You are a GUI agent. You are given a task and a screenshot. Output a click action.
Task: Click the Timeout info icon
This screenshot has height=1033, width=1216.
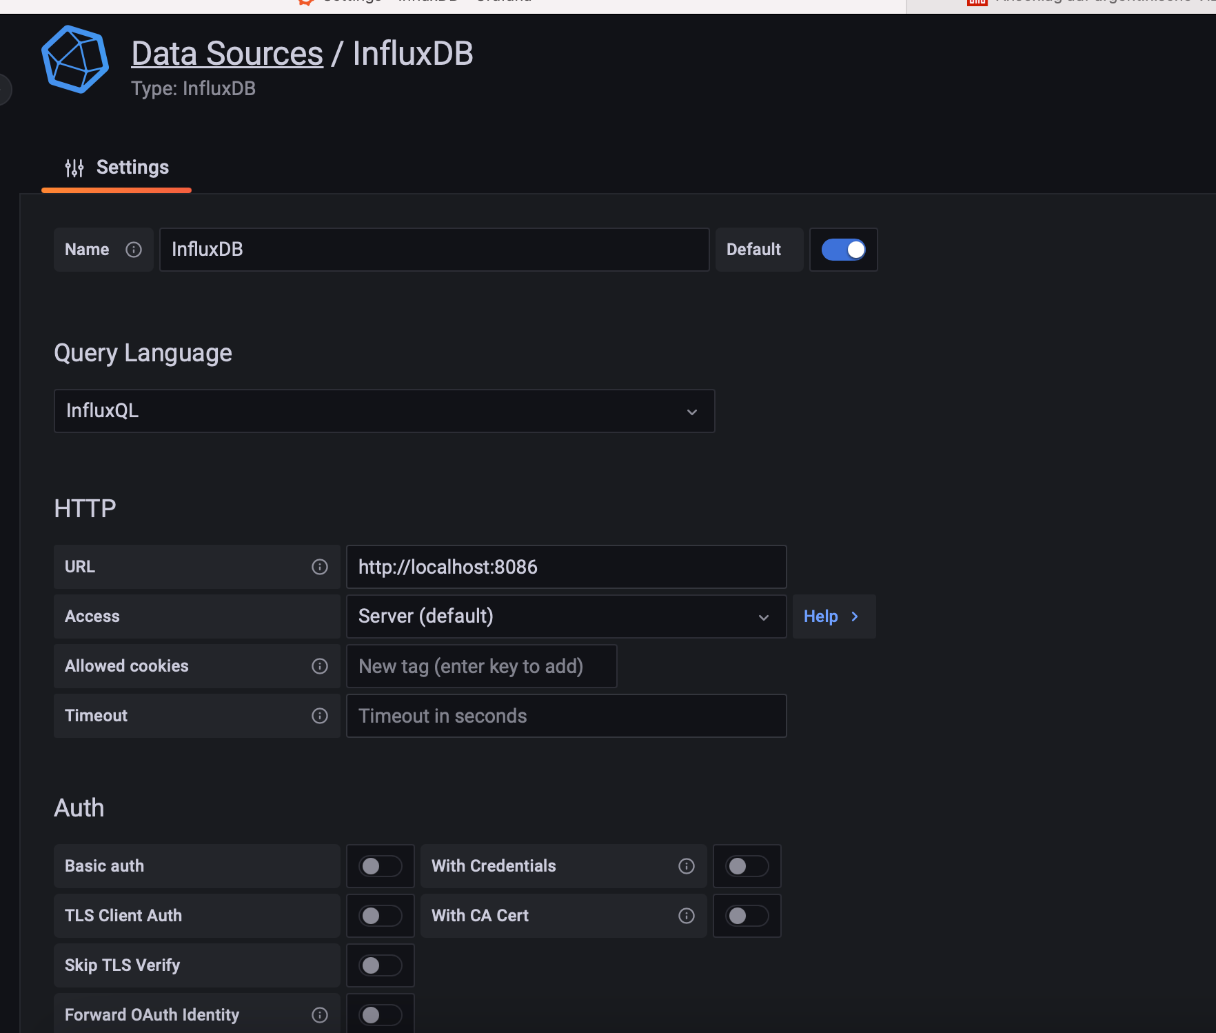(x=320, y=716)
